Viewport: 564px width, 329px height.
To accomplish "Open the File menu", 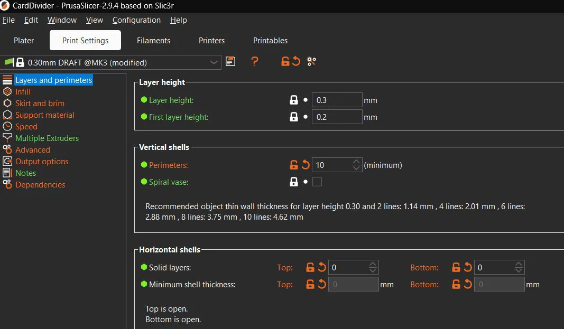I will 8,20.
